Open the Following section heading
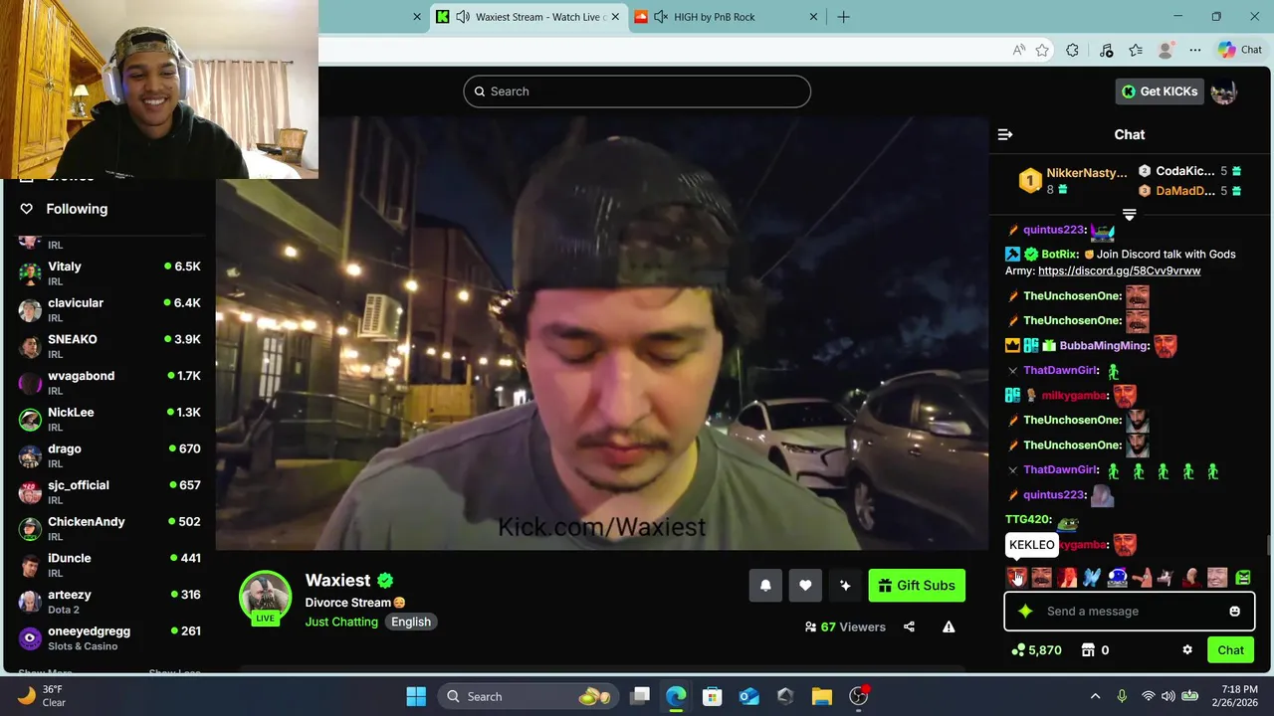1274x716 pixels. click(x=77, y=209)
